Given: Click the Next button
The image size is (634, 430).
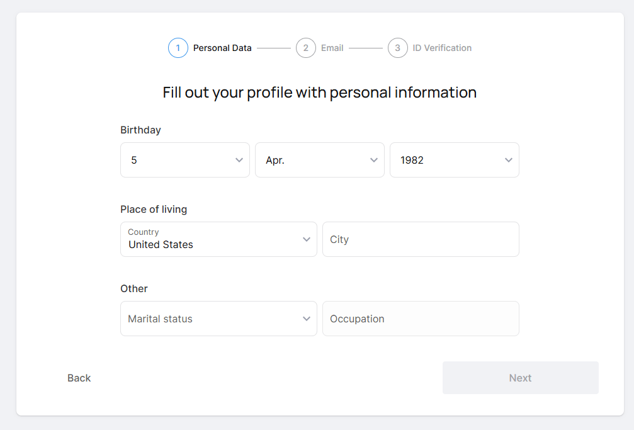Looking at the screenshot, I should pyautogui.click(x=520, y=378).
